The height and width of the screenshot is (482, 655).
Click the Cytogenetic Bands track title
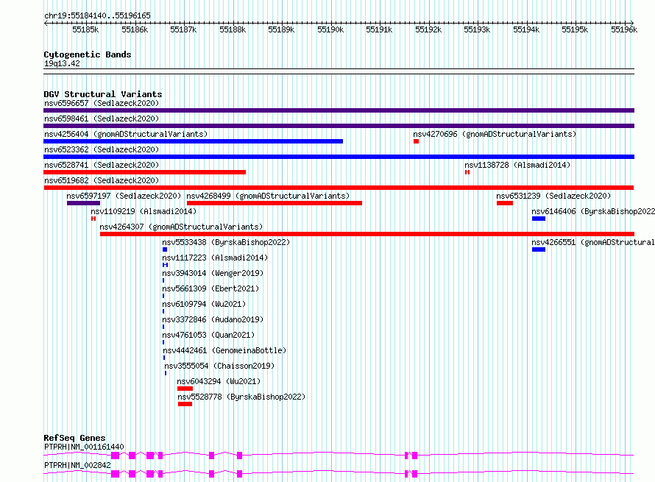point(88,54)
